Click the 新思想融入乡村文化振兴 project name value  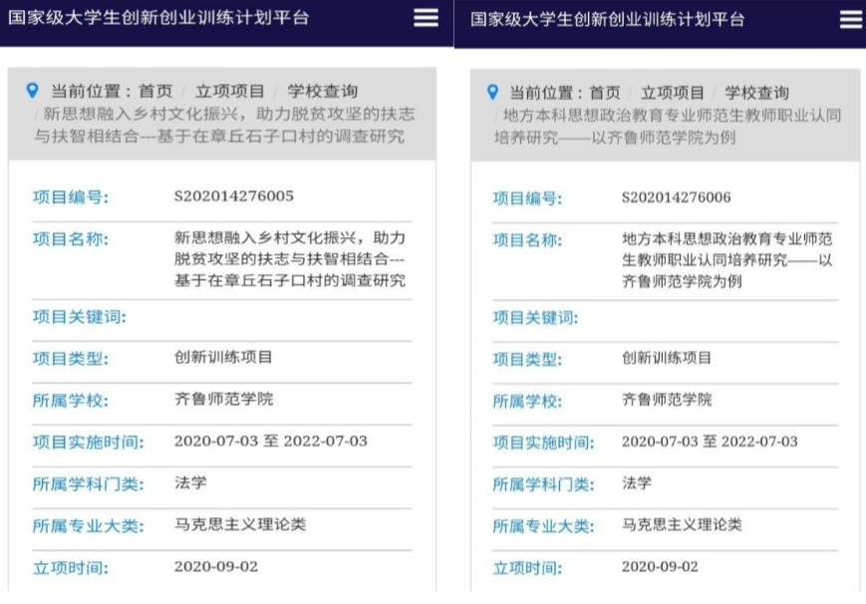(x=289, y=259)
